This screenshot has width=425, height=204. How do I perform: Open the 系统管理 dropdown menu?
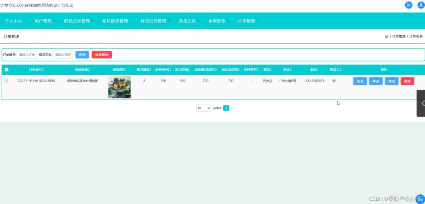[x=218, y=21]
